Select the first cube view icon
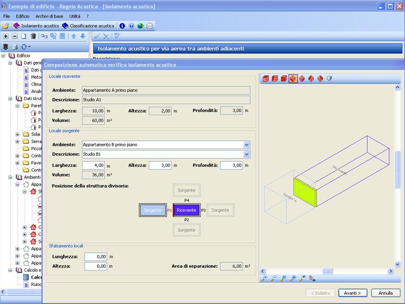Screen dimensions: 405x304 (x=265, y=78)
